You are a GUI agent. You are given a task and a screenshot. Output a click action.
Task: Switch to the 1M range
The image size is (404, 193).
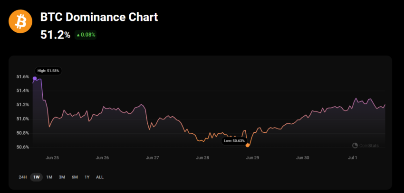click(49, 177)
